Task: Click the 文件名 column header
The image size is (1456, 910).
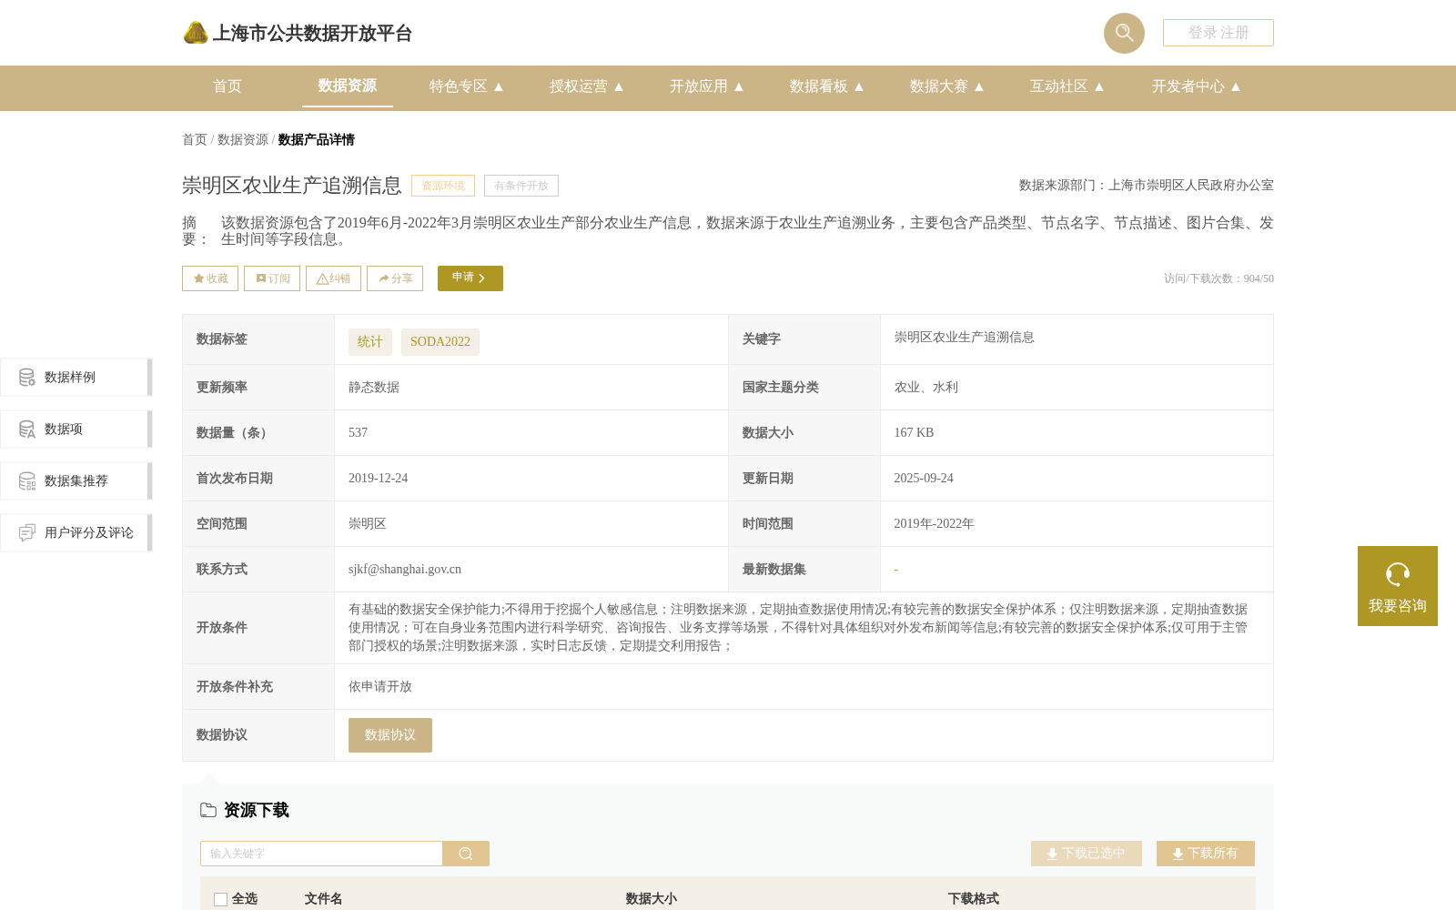Action: [323, 899]
